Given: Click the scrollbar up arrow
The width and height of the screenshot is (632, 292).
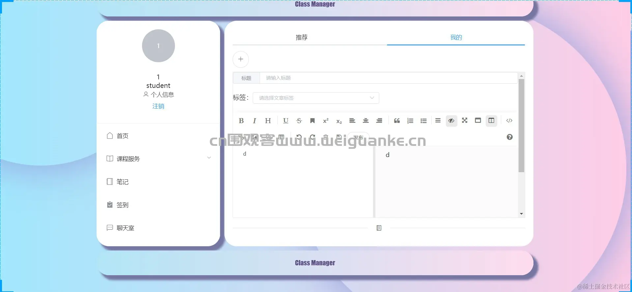Looking at the screenshot, I should point(521,76).
